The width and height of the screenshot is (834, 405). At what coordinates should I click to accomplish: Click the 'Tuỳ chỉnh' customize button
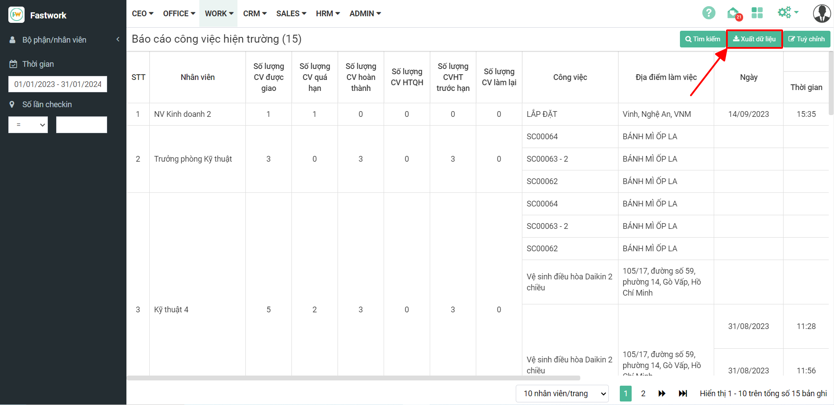pyautogui.click(x=806, y=39)
